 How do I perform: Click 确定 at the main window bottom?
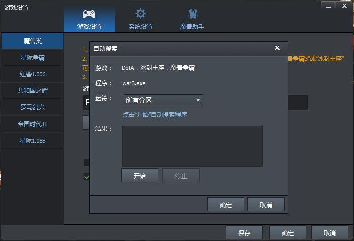288,232
